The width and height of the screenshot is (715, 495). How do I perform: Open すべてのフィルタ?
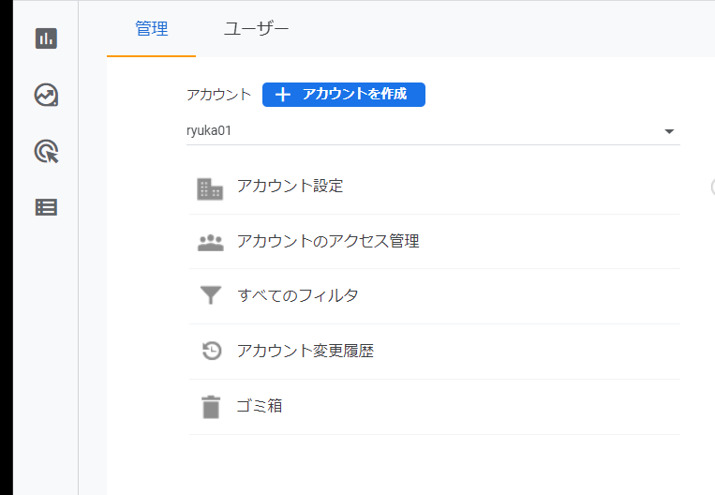tap(435, 296)
